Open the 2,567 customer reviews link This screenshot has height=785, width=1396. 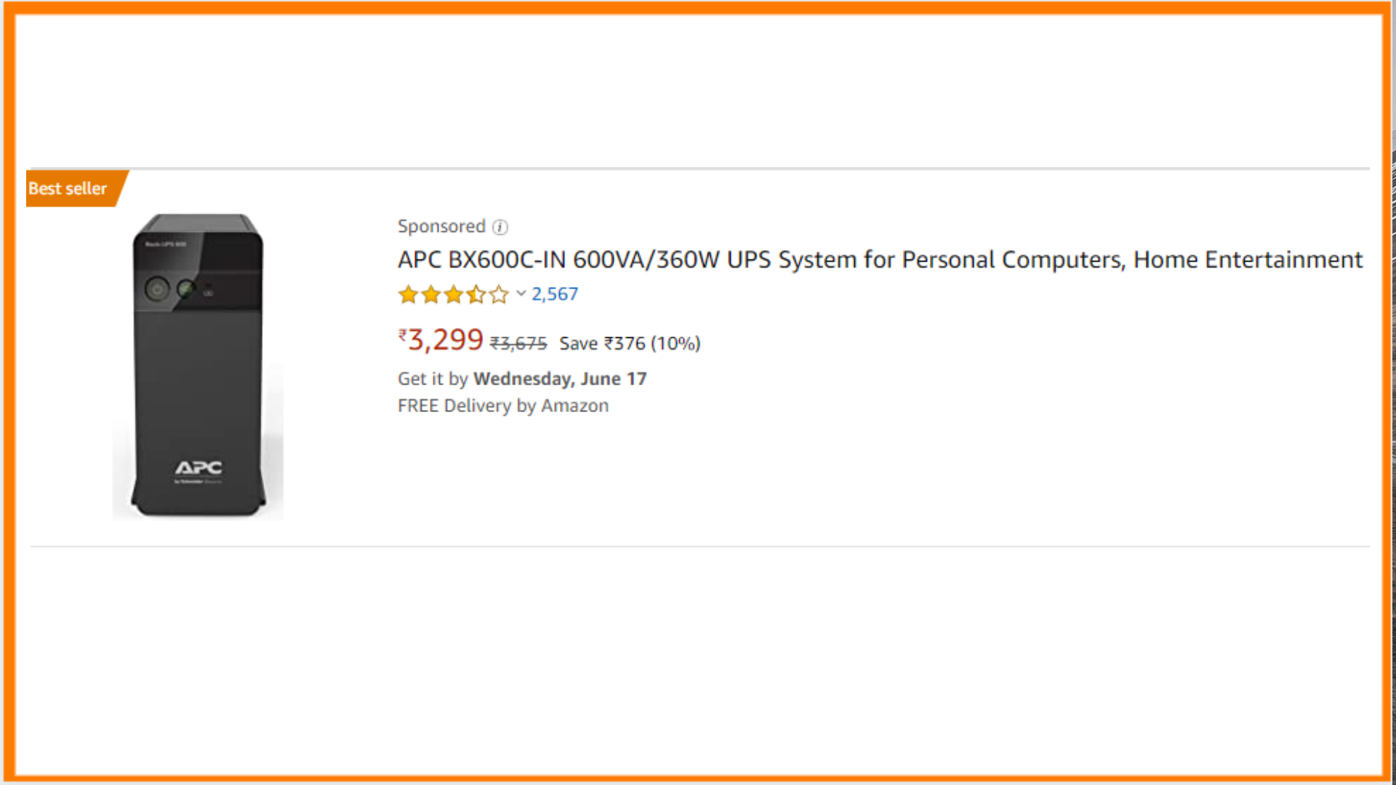[555, 294]
